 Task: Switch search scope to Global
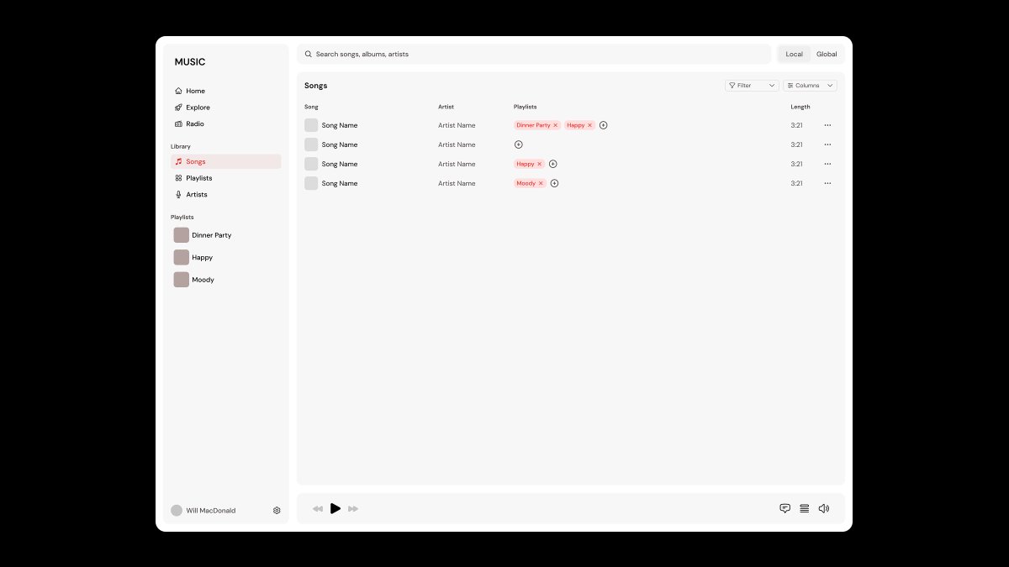pos(827,54)
